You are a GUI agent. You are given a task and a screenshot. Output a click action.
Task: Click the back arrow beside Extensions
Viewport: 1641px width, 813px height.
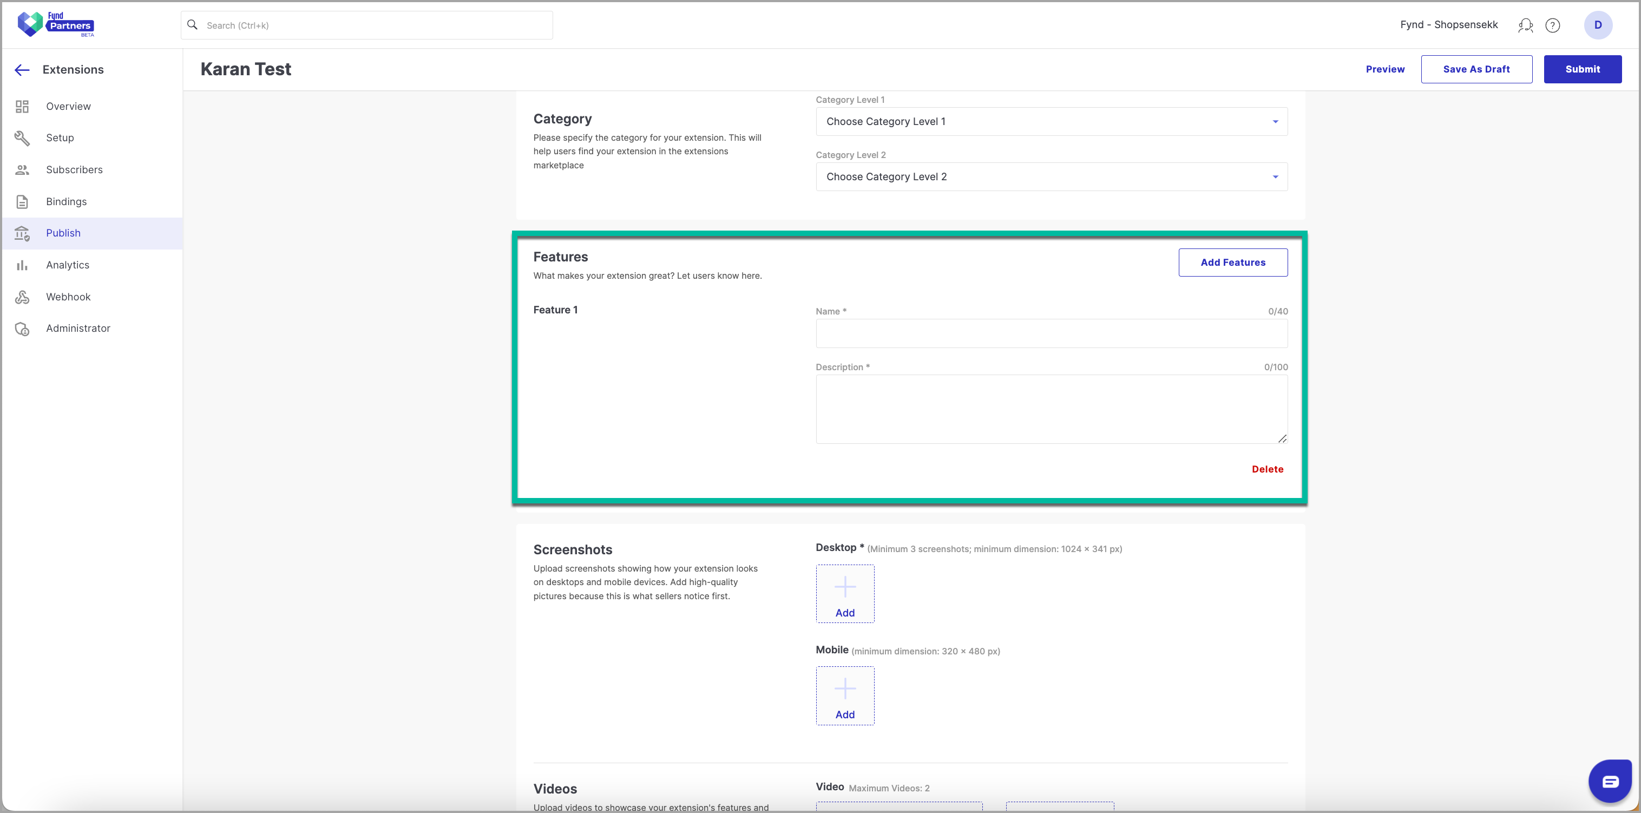22,70
